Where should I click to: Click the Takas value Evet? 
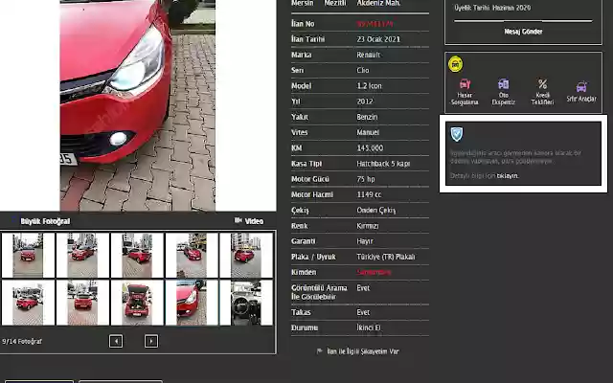coord(363,312)
